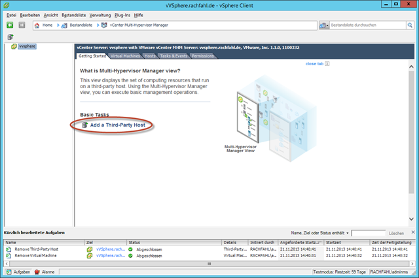Open the Bestandsliste menu

click(74, 15)
